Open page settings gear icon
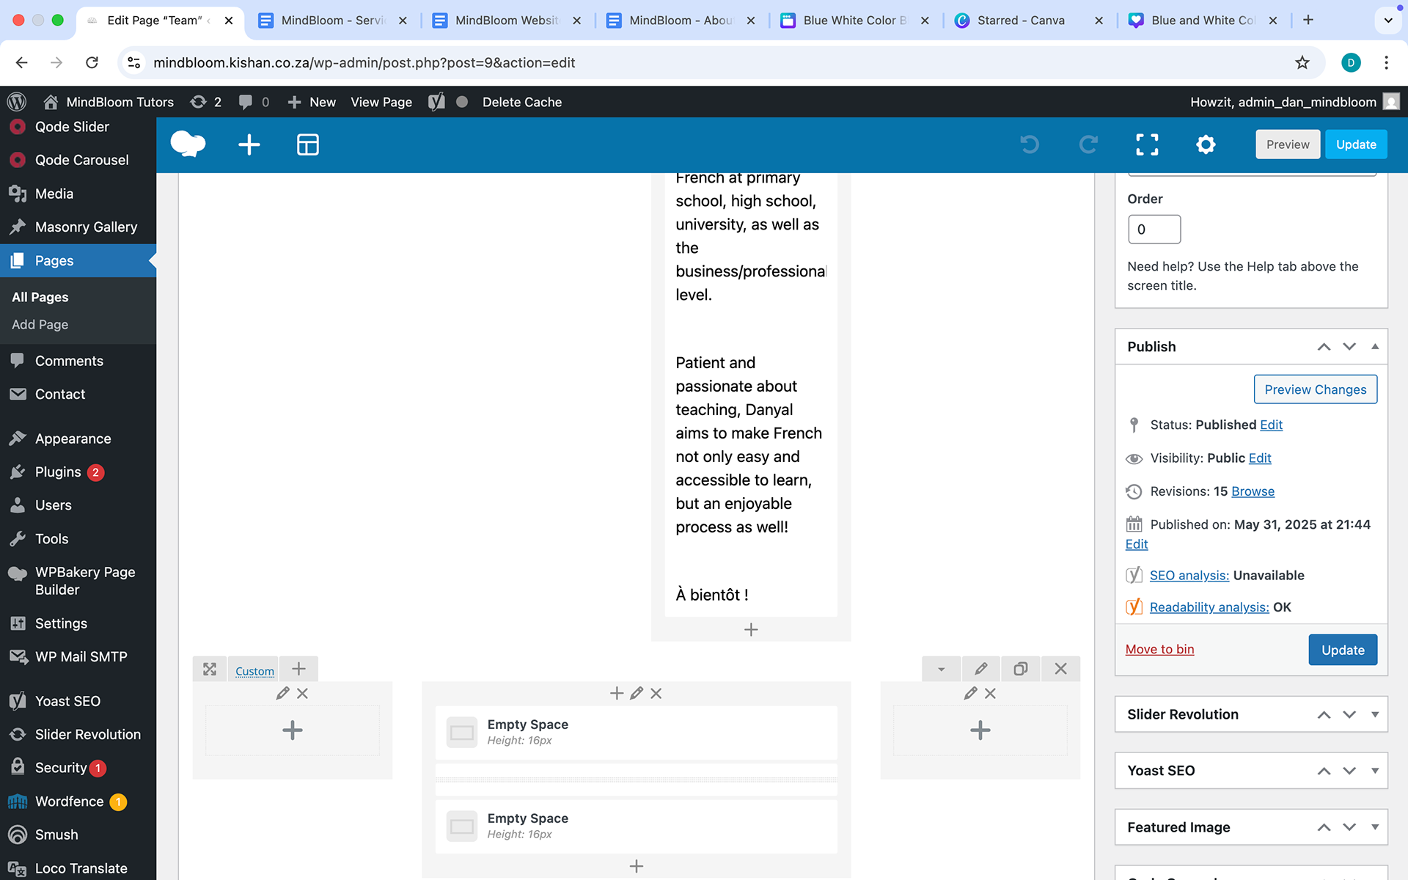1408x880 pixels. tap(1206, 144)
